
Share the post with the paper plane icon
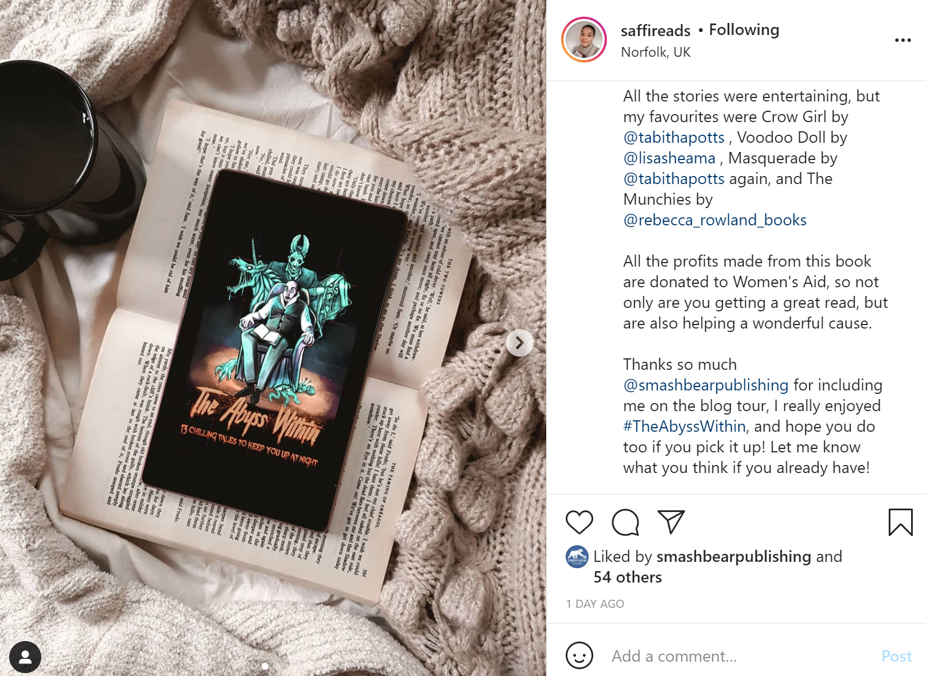(671, 522)
